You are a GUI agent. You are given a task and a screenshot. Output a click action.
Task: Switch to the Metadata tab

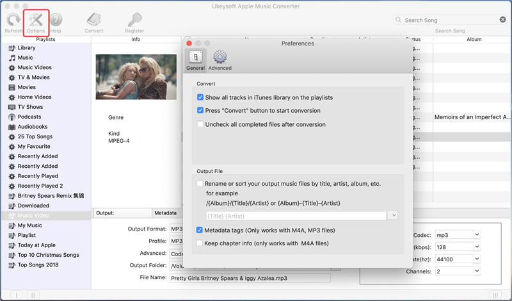[x=167, y=213]
